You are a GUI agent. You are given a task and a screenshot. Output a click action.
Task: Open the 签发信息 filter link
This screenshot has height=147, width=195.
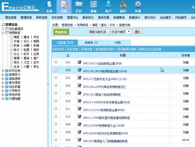click(x=72, y=49)
